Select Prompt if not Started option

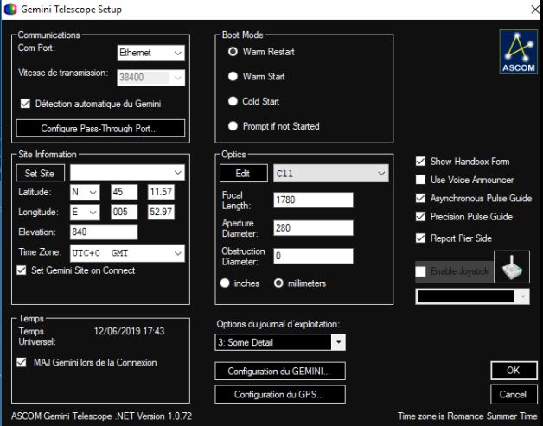coord(232,126)
